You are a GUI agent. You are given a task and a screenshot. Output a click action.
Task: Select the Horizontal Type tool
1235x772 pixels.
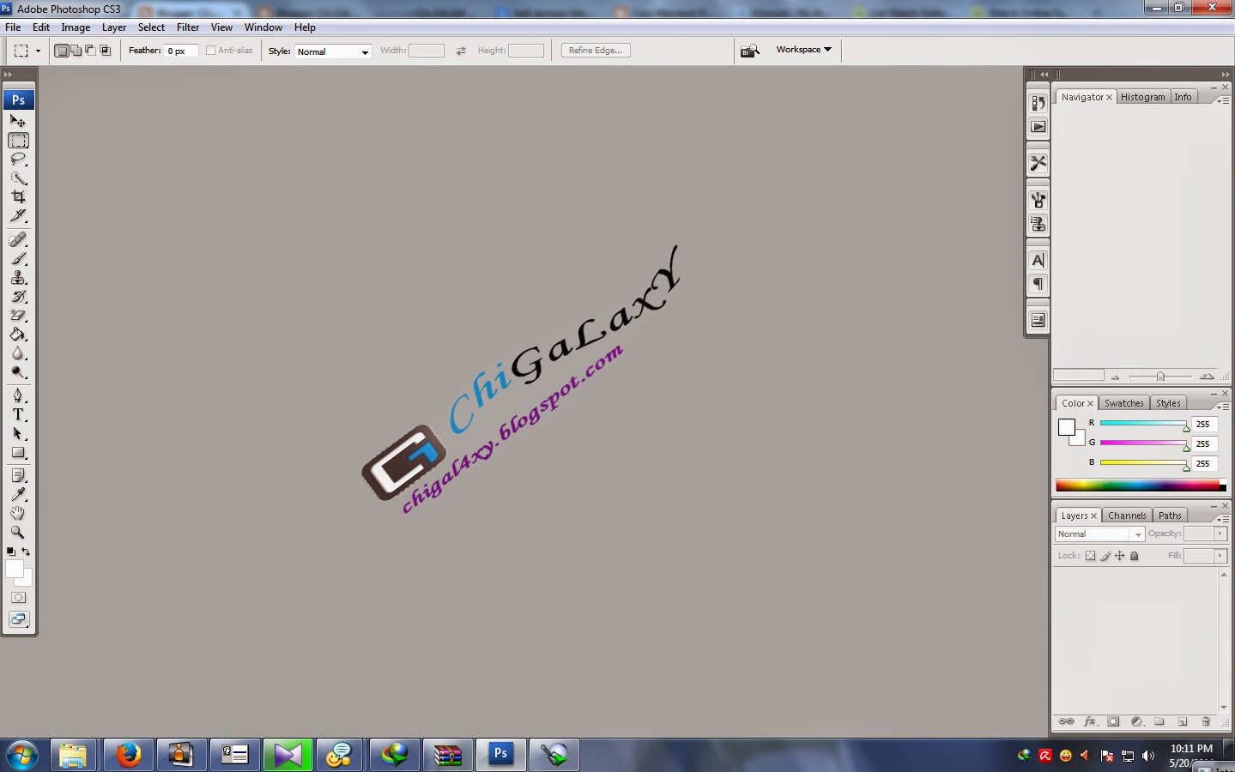click(18, 414)
